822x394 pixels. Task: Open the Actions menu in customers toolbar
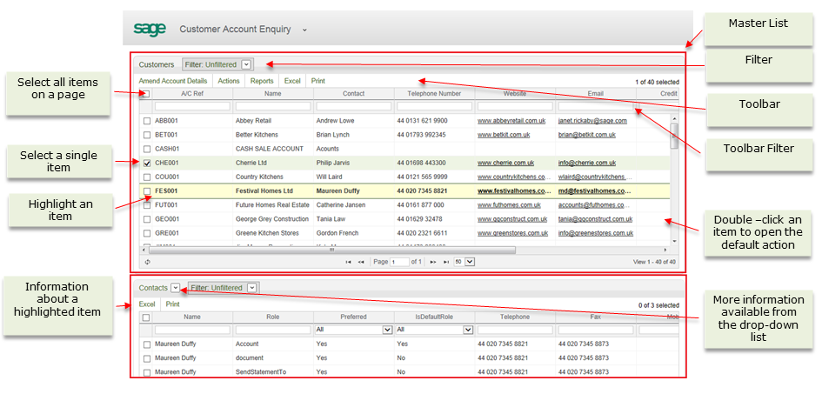[x=229, y=81]
